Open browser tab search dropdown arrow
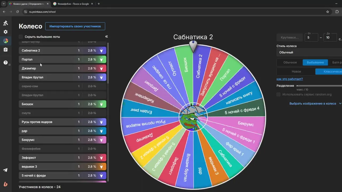 click(x=3, y=4)
